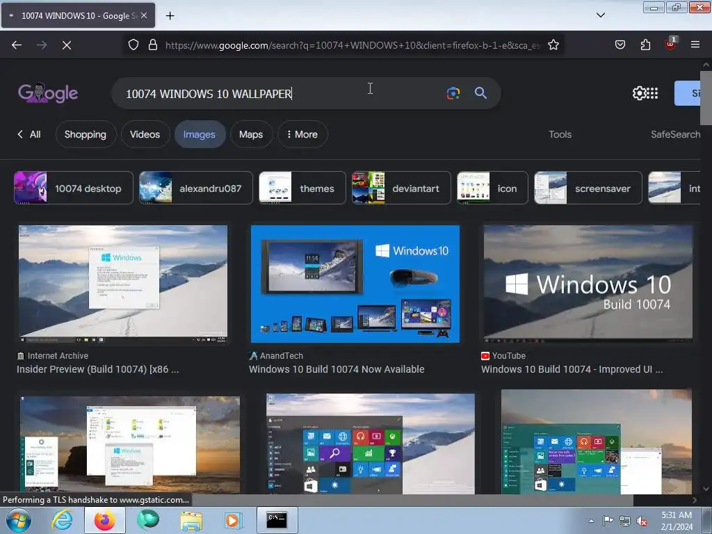Image resolution: width=712 pixels, height=534 pixels.
Task: Open Start menu tiles snowy mountain image
Action: coord(371,444)
